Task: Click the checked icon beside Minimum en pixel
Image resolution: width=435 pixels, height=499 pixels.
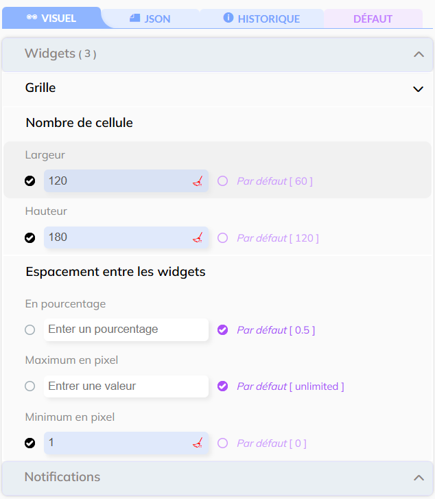Action: click(30, 443)
